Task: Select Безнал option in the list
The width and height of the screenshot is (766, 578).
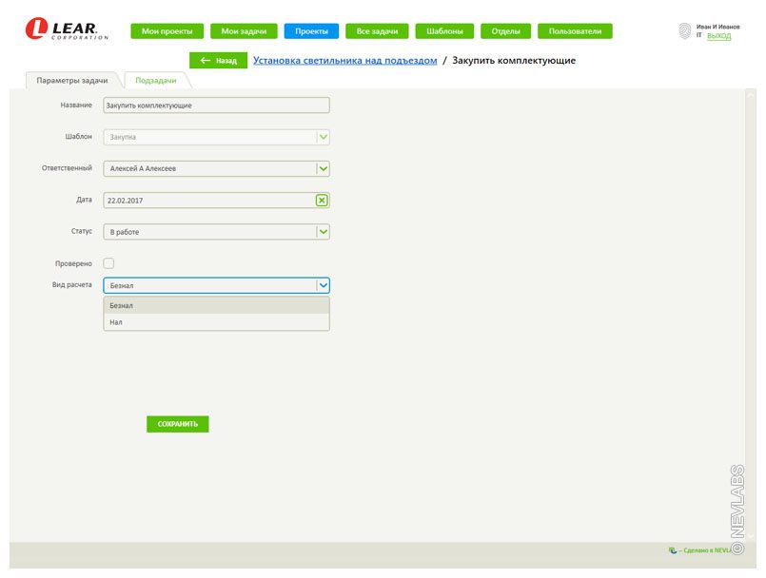Action: tap(216, 306)
